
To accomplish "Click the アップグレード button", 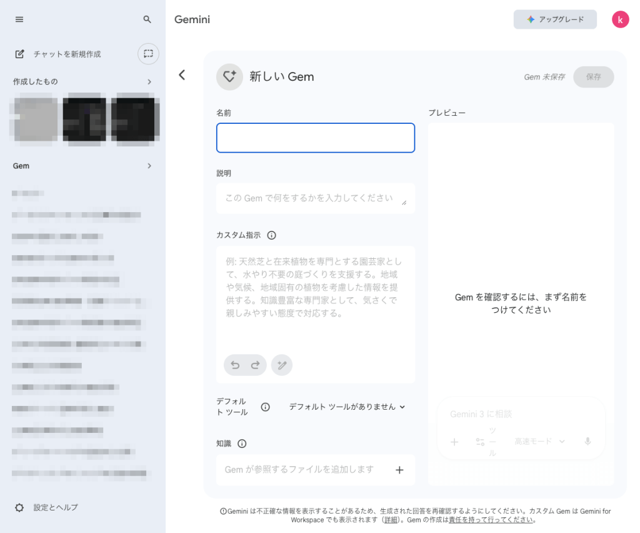I will 555,19.
